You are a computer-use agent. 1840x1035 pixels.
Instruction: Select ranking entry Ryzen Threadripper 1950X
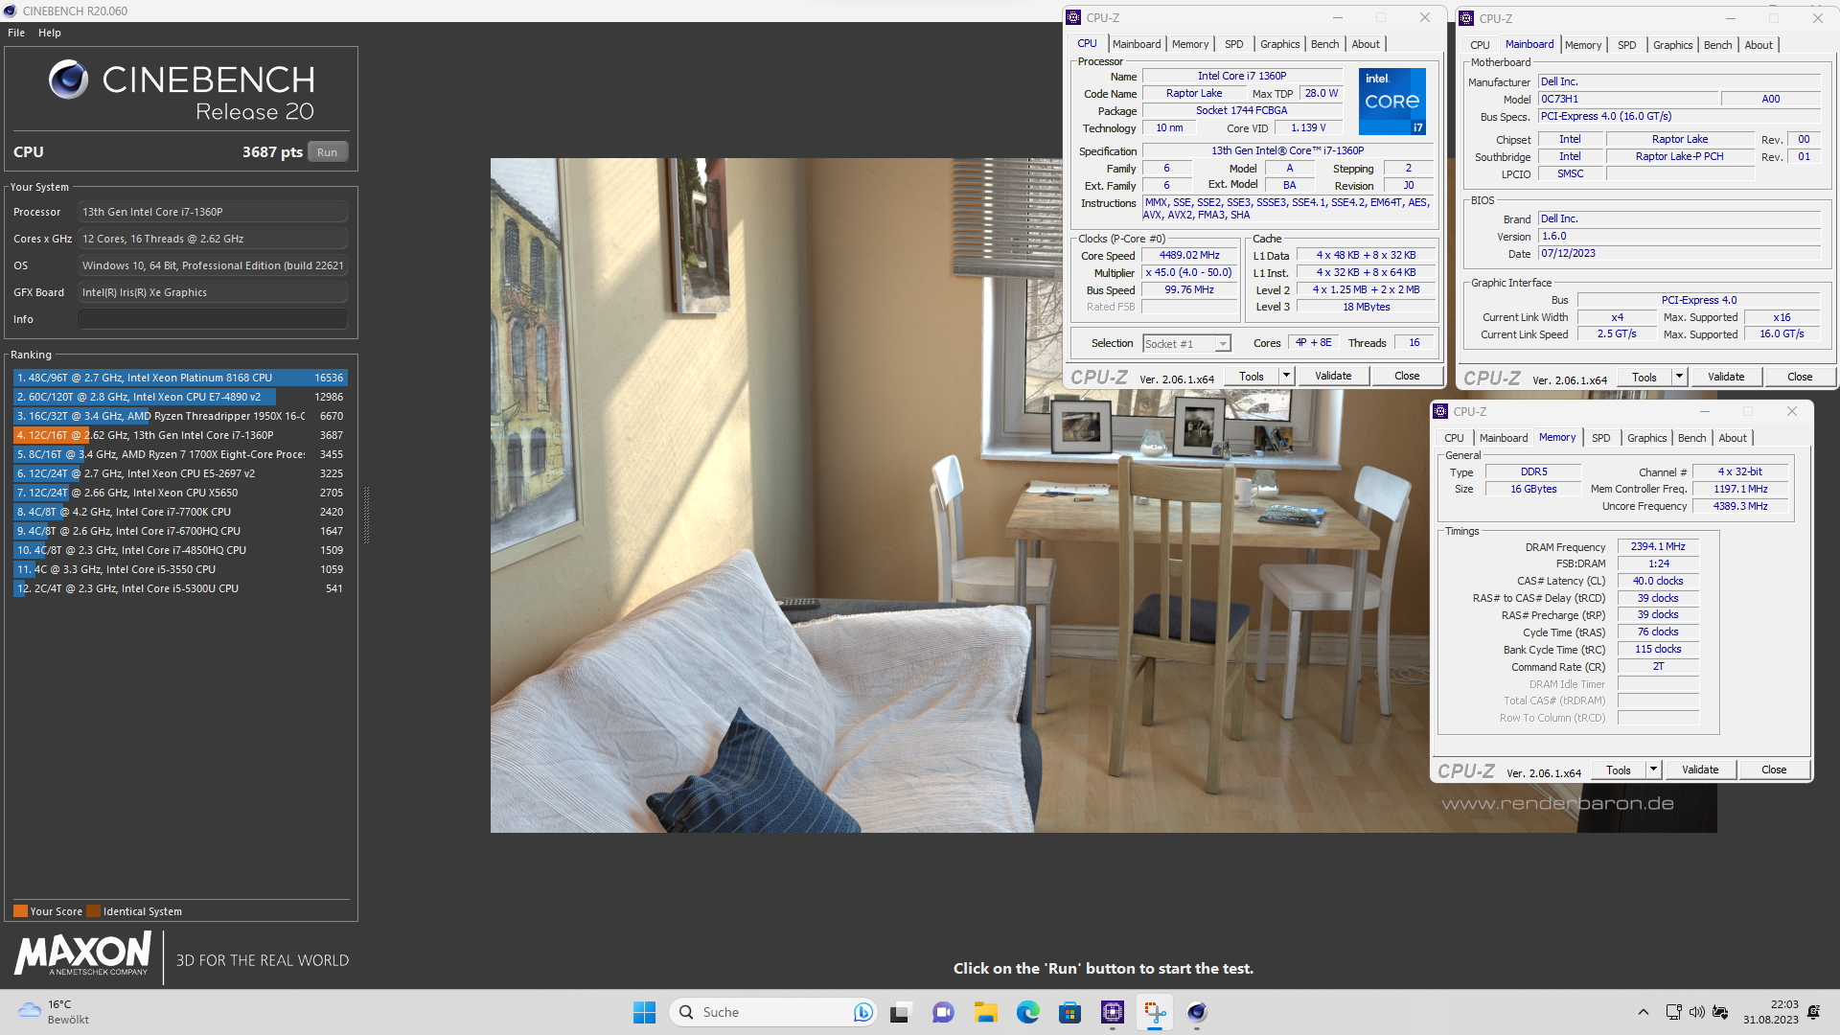click(179, 416)
